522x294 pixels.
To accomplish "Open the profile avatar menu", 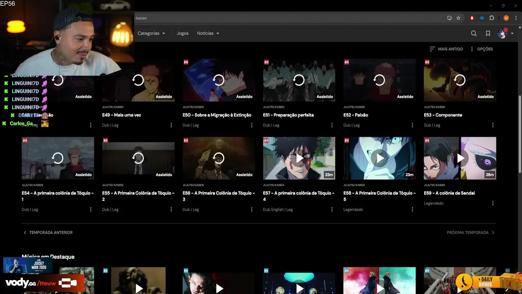I will pos(505,33).
